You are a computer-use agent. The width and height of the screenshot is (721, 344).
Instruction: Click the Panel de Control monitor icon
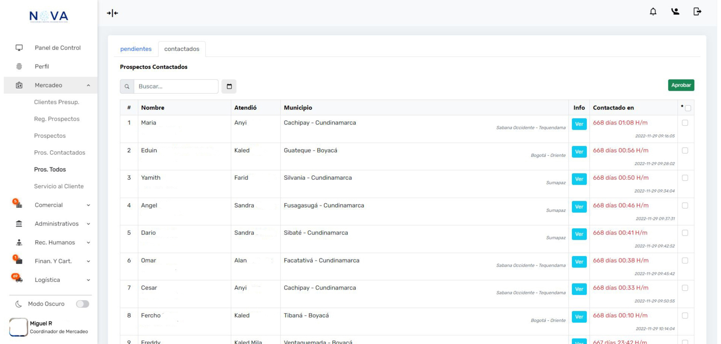coord(19,48)
